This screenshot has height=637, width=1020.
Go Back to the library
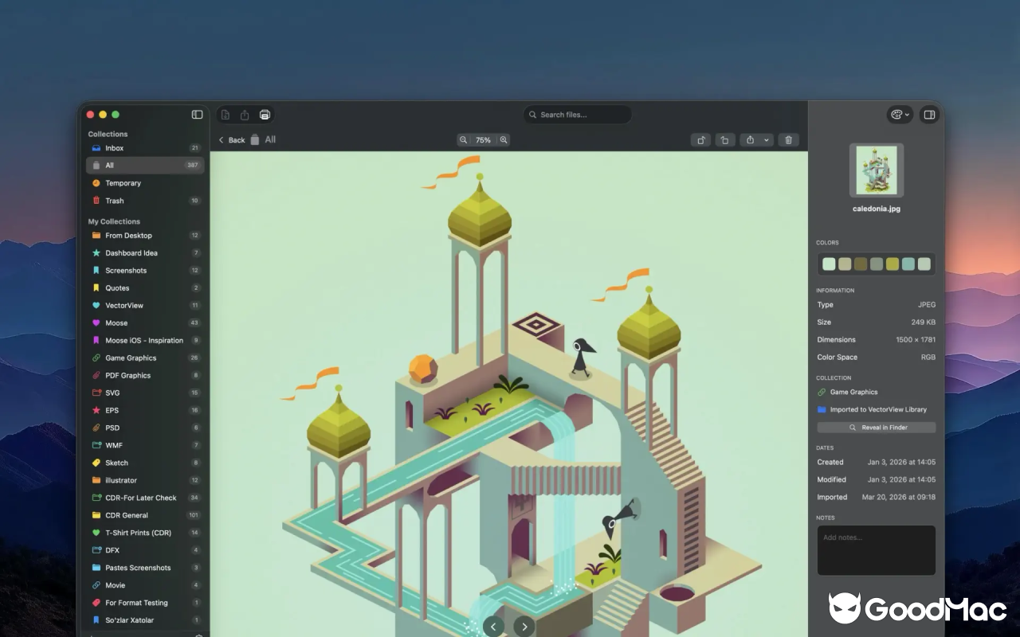pyautogui.click(x=232, y=140)
